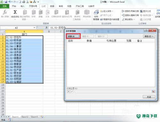Open the Logical functions book icon

coord(41,12)
